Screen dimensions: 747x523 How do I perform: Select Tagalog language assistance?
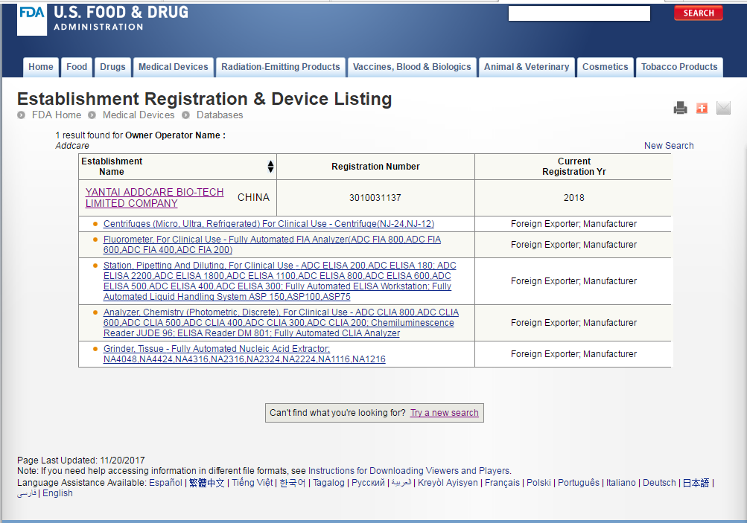[328, 483]
